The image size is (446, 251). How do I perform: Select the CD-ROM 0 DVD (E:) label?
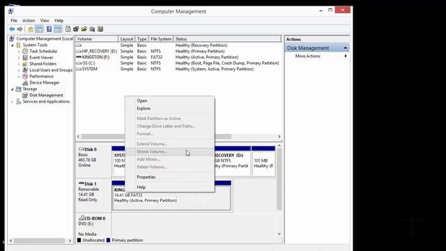tap(93, 226)
